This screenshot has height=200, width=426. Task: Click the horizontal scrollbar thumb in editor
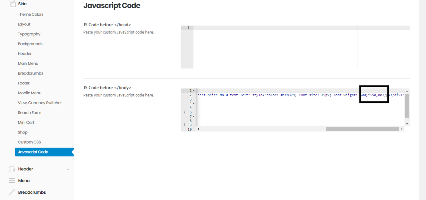pos(362,129)
